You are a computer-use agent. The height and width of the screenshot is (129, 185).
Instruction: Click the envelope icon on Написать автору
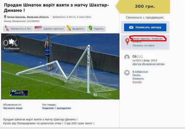pos(131,27)
